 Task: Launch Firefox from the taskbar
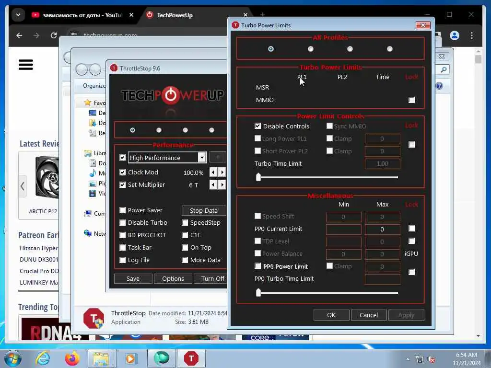pos(72,358)
